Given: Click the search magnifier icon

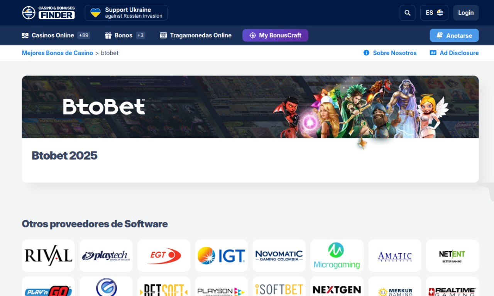Looking at the screenshot, I should 408,13.
